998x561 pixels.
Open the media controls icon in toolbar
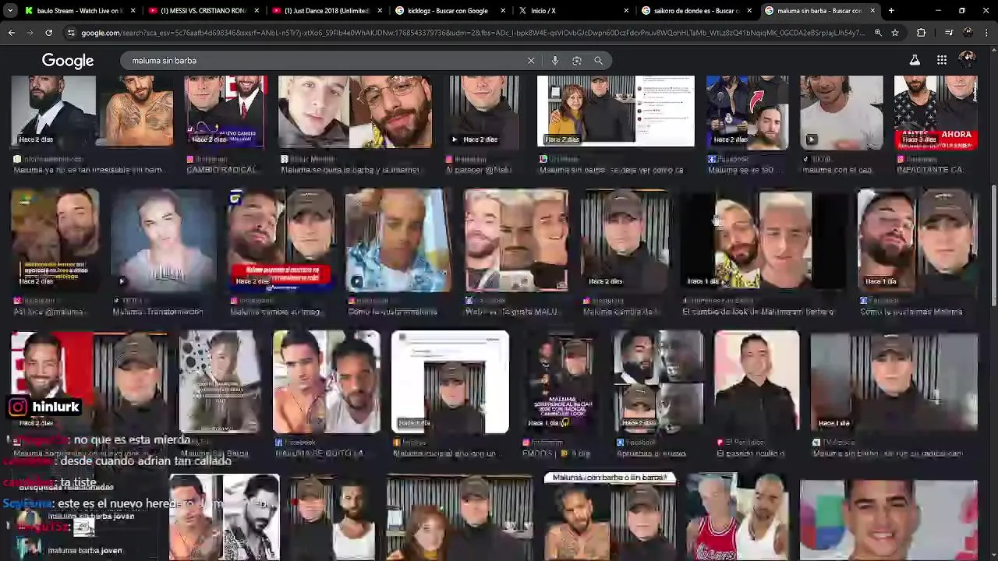[949, 33]
